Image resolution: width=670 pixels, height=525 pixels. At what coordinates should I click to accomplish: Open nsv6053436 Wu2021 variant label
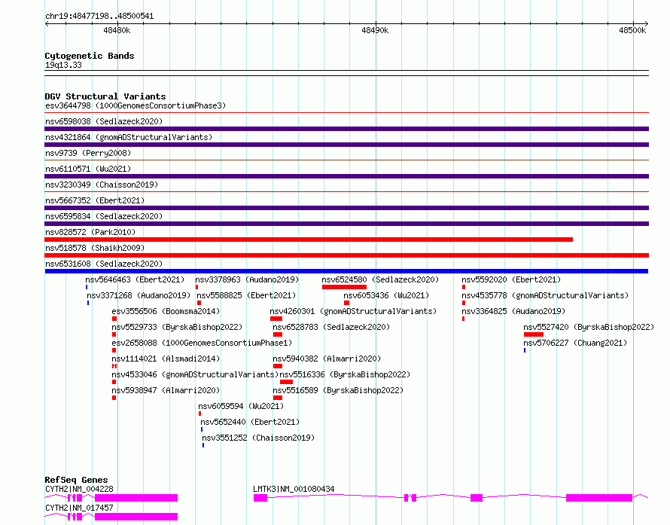click(386, 295)
